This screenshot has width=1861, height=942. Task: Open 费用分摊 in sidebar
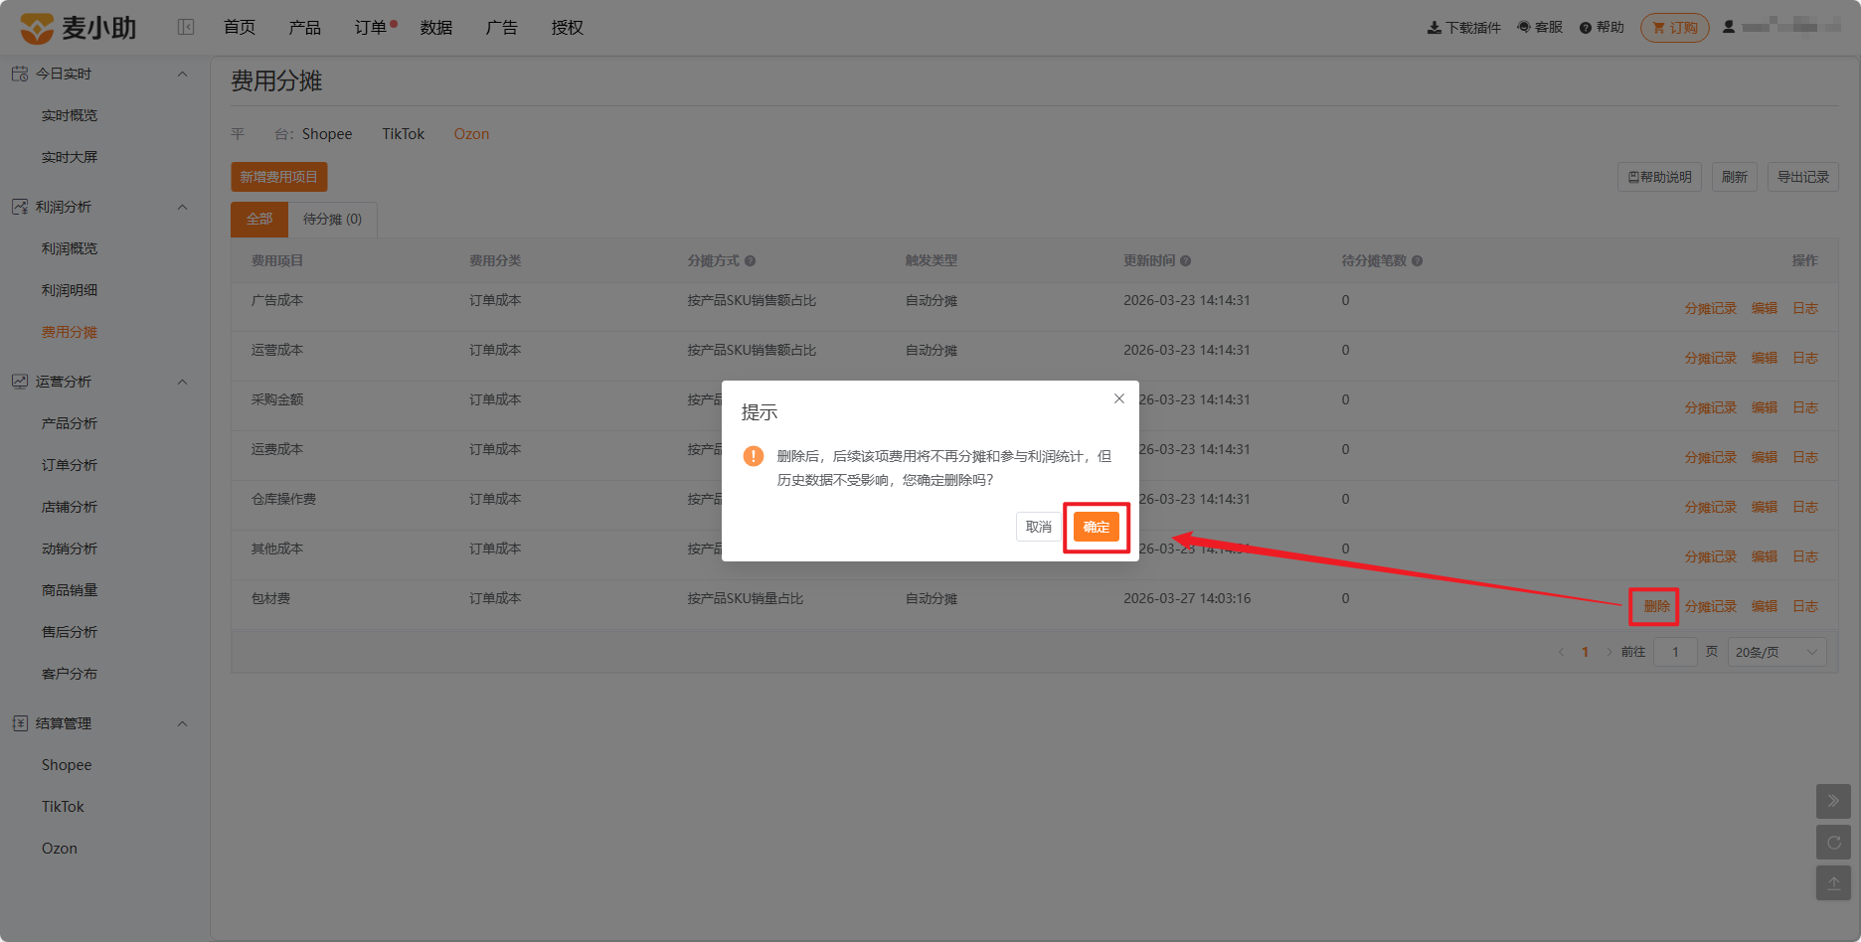coord(70,332)
